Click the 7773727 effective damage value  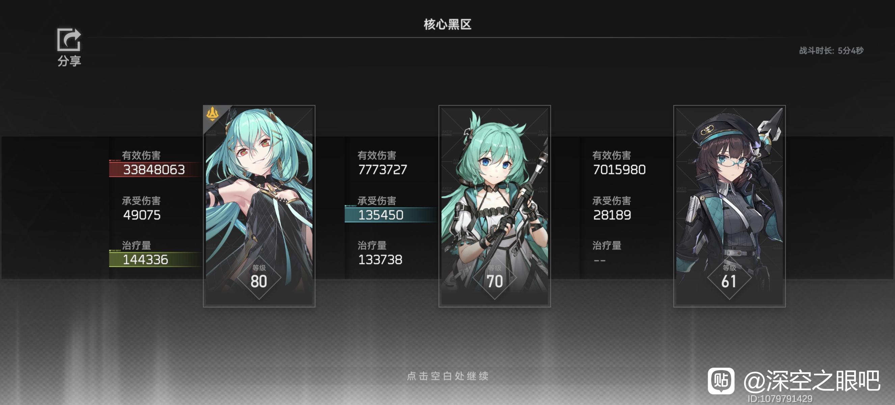pyautogui.click(x=382, y=169)
